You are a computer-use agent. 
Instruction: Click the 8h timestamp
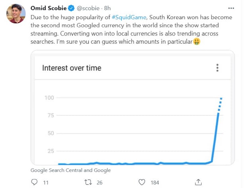(107, 8)
